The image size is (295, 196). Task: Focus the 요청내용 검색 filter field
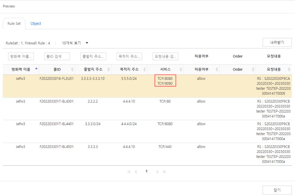166,57
